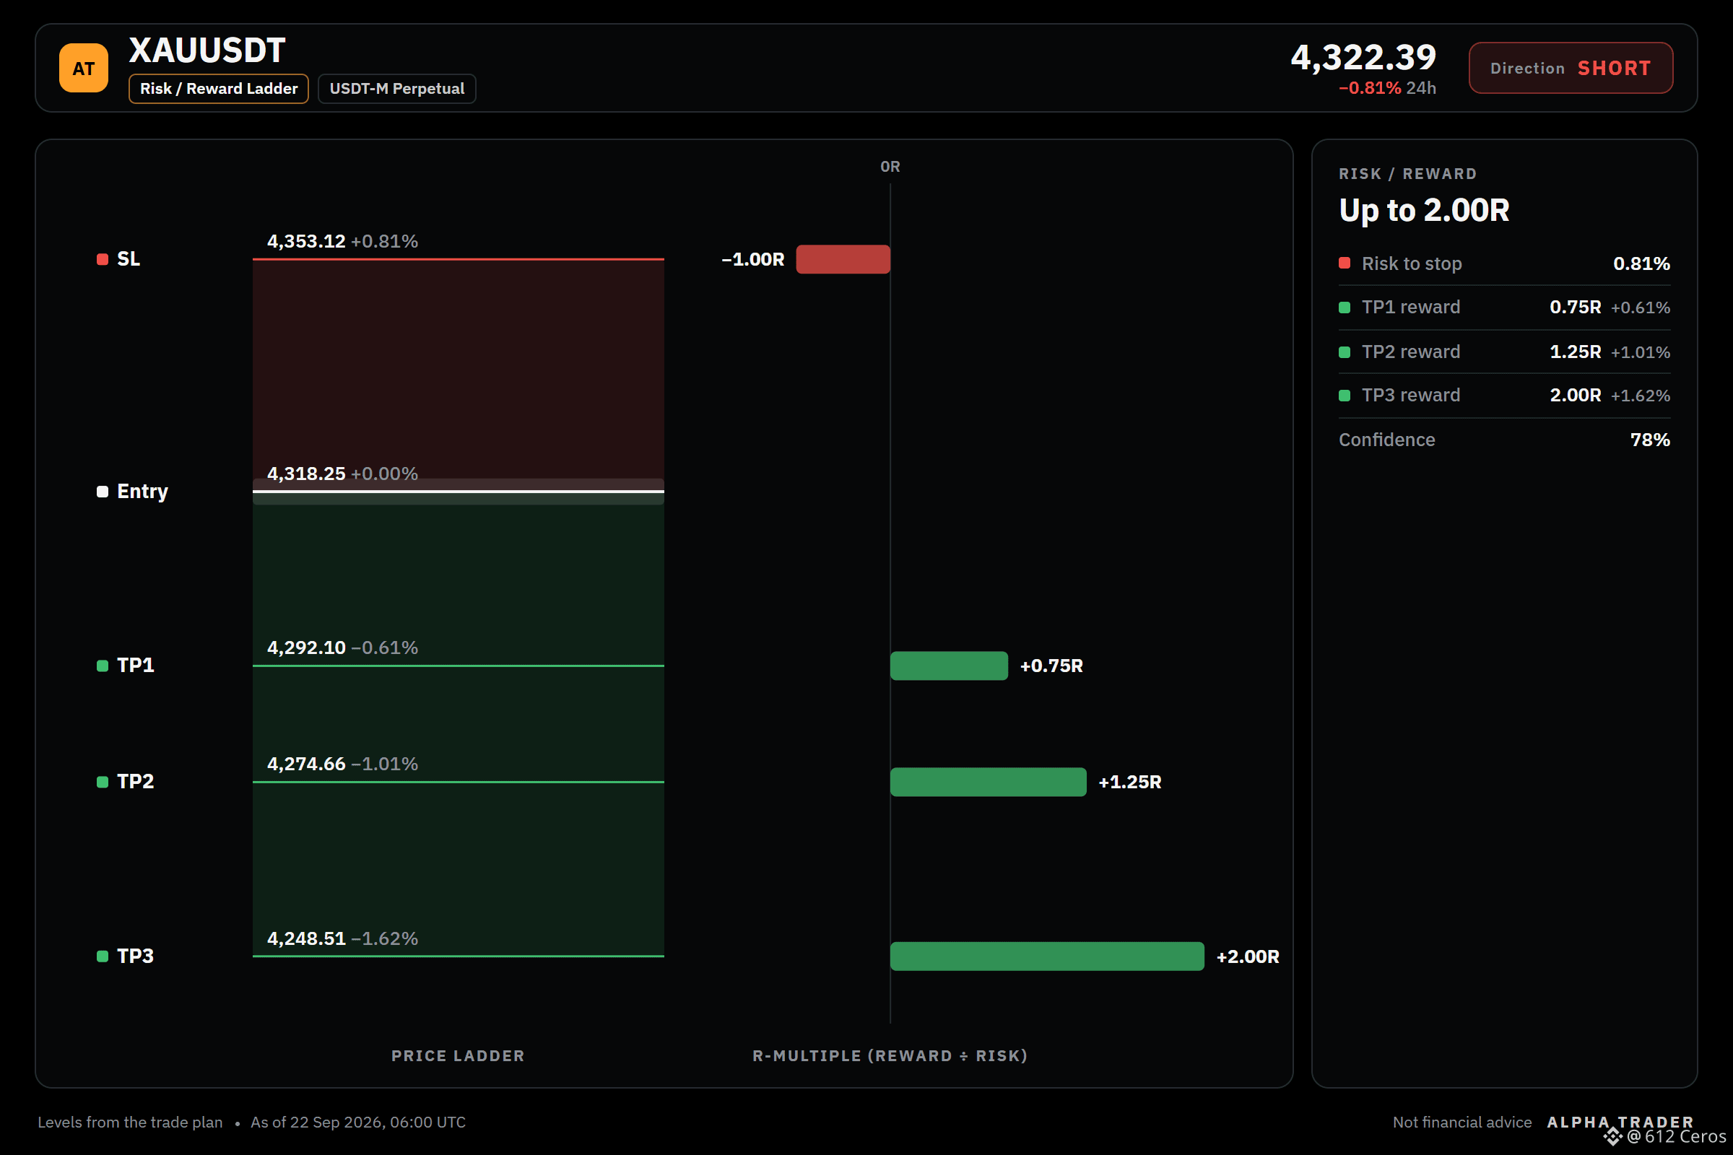The width and height of the screenshot is (1733, 1155).
Task: Click the ALPHA TRADER brand label
Action: pyautogui.click(x=1620, y=1122)
